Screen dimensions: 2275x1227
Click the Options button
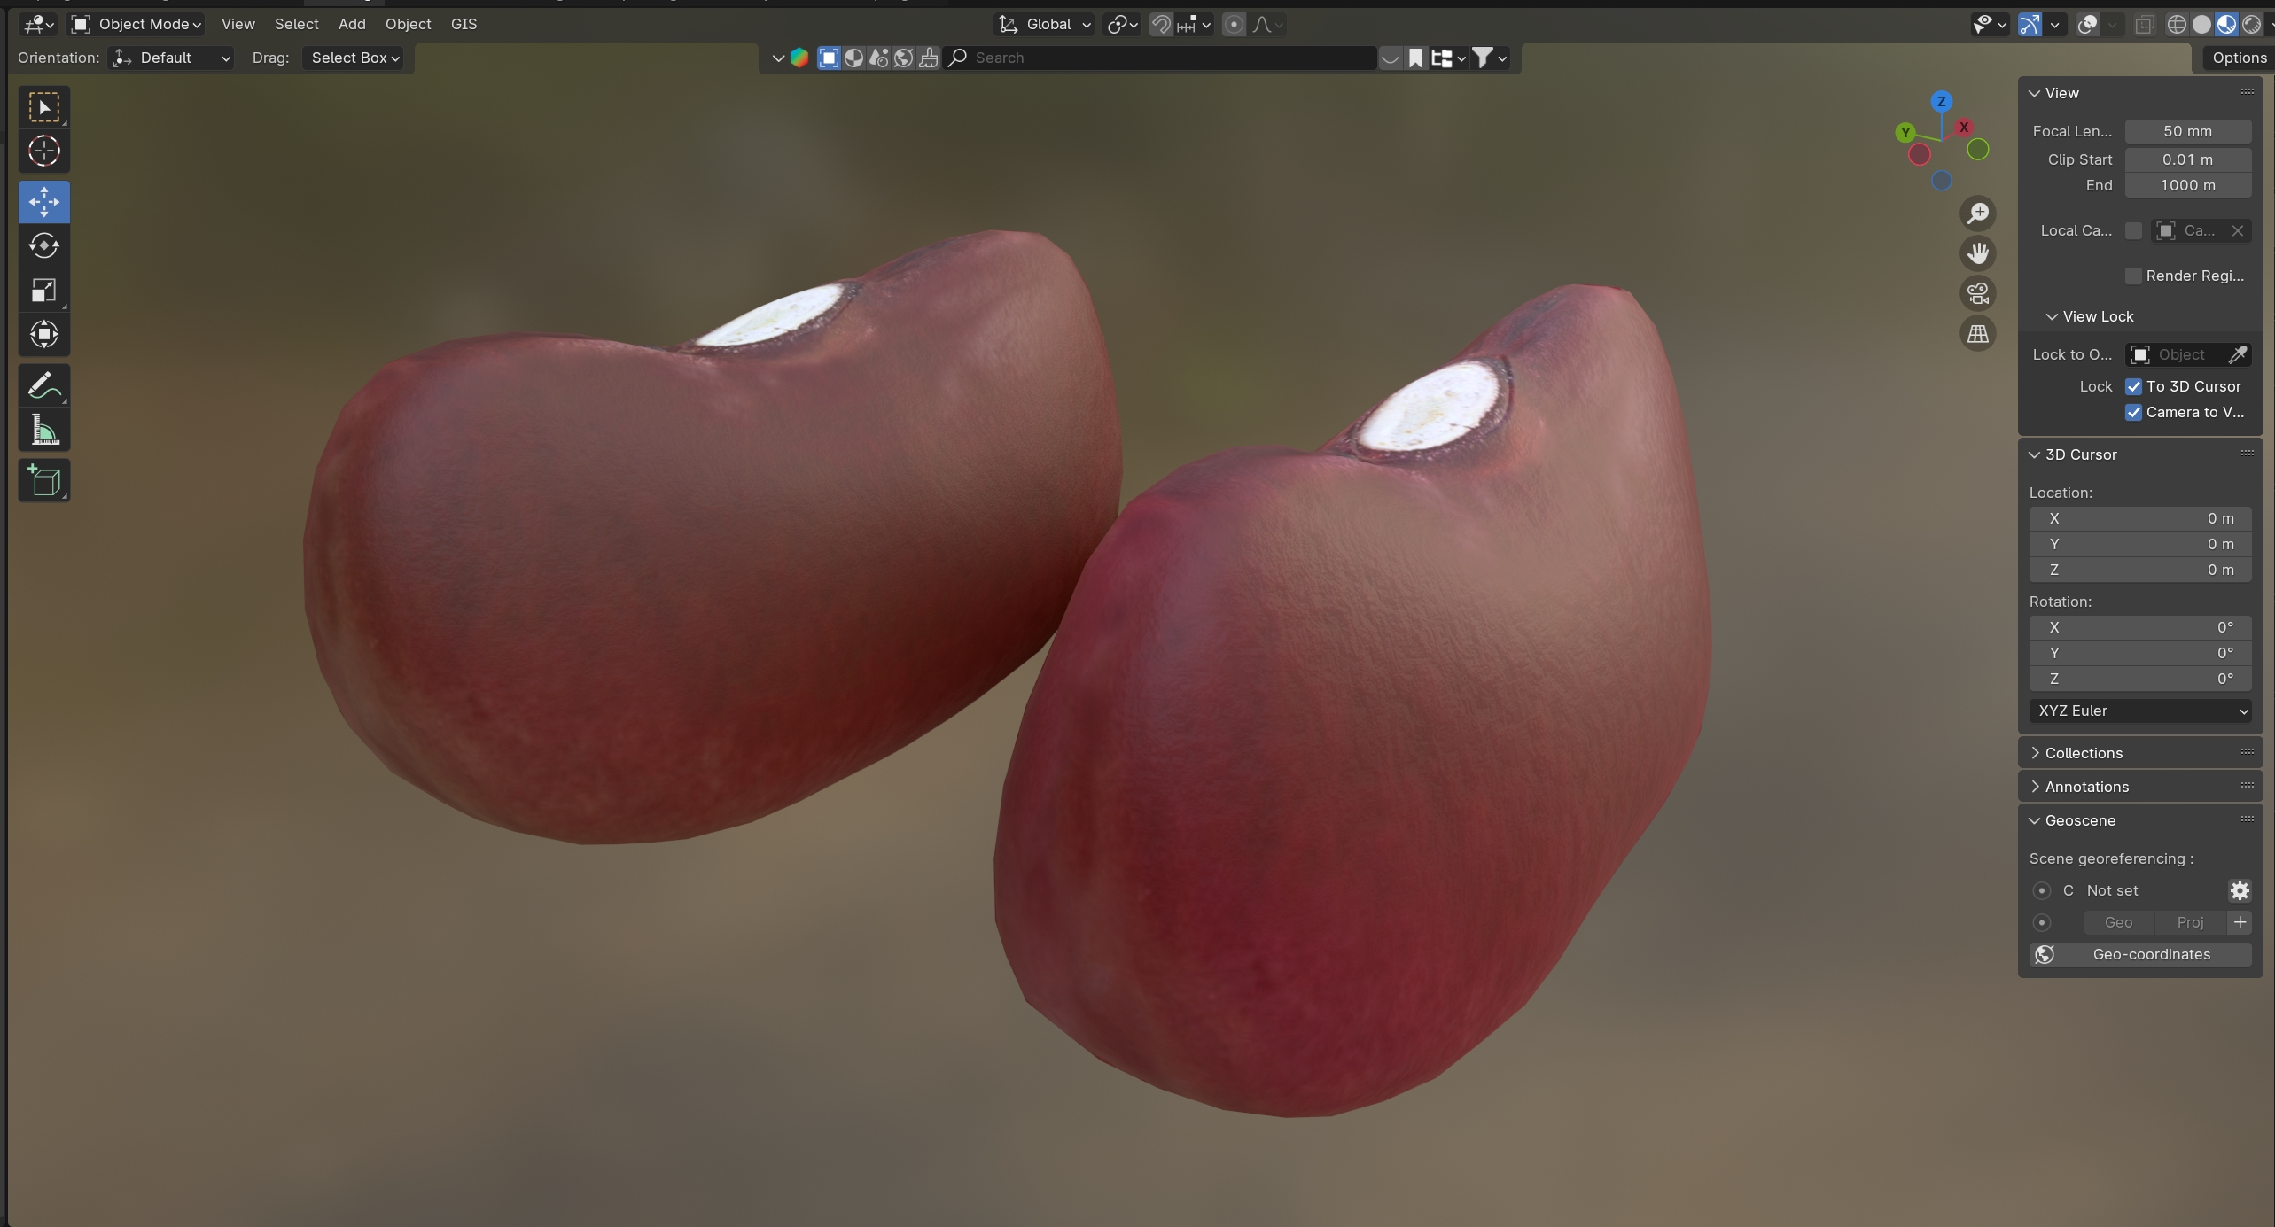pos(2238,58)
